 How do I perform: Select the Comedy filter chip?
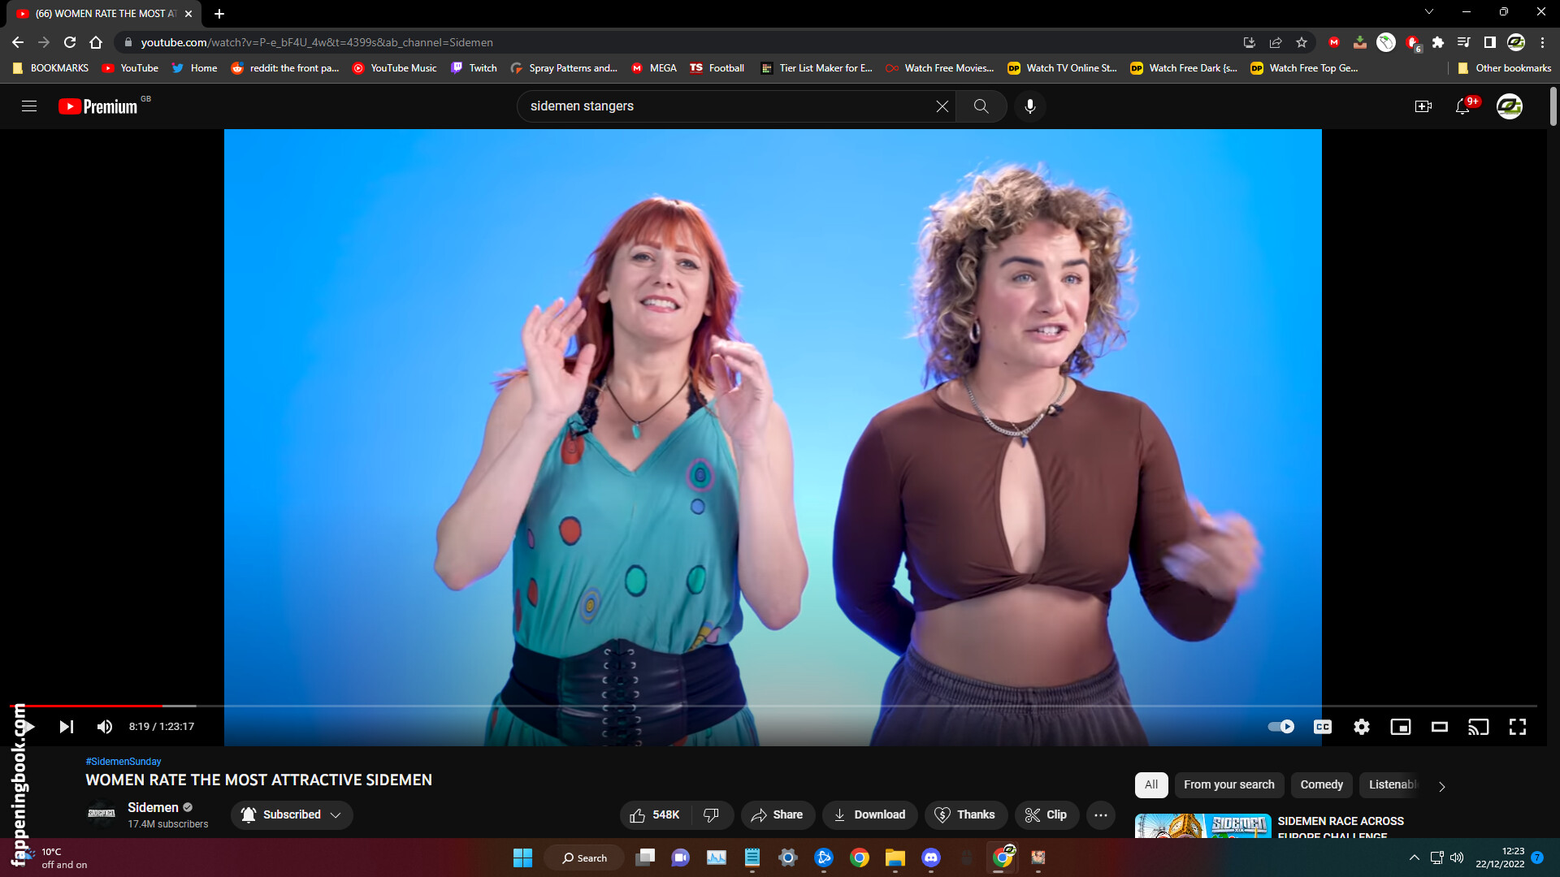point(1321,784)
